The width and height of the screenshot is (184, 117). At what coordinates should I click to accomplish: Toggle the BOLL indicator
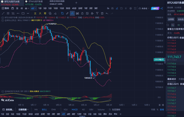(x=44, y=110)
